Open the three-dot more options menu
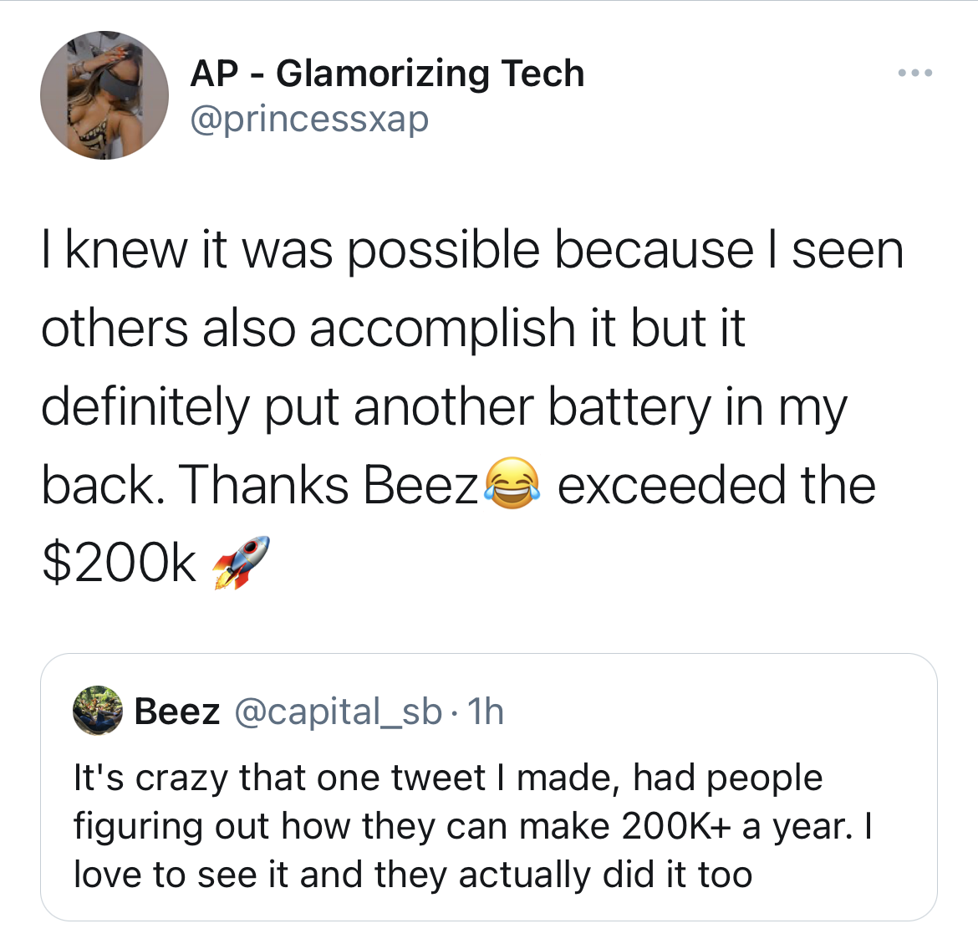Image resolution: width=978 pixels, height=949 pixels. coord(915,73)
